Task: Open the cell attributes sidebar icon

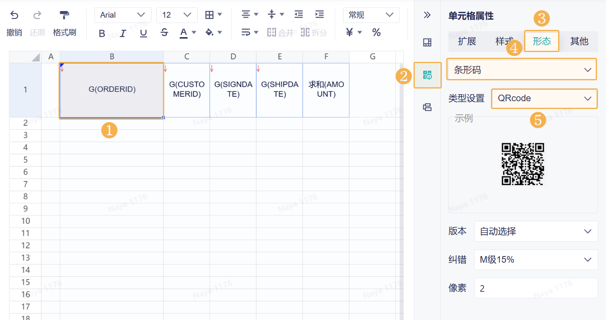Action: click(x=427, y=75)
